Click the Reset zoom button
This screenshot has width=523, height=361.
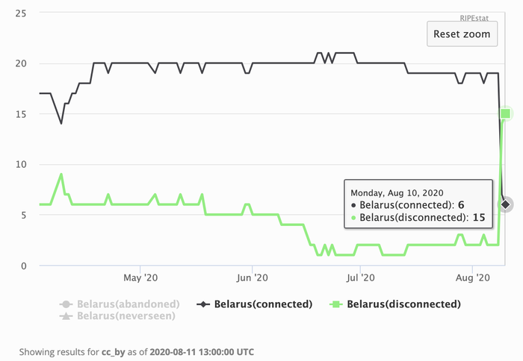point(462,34)
